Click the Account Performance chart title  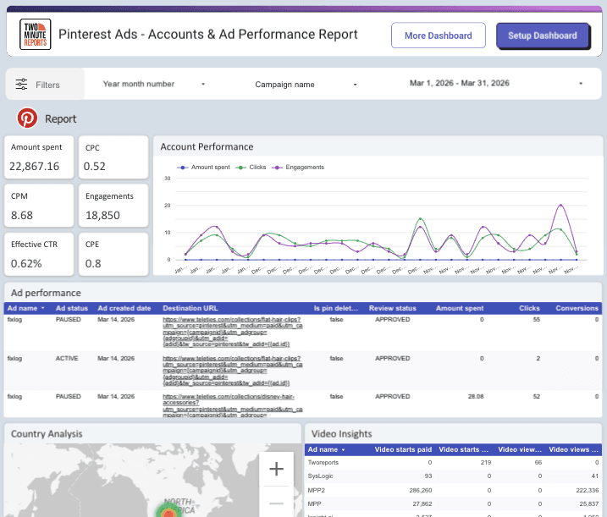pyautogui.click(x=207, y=146)
